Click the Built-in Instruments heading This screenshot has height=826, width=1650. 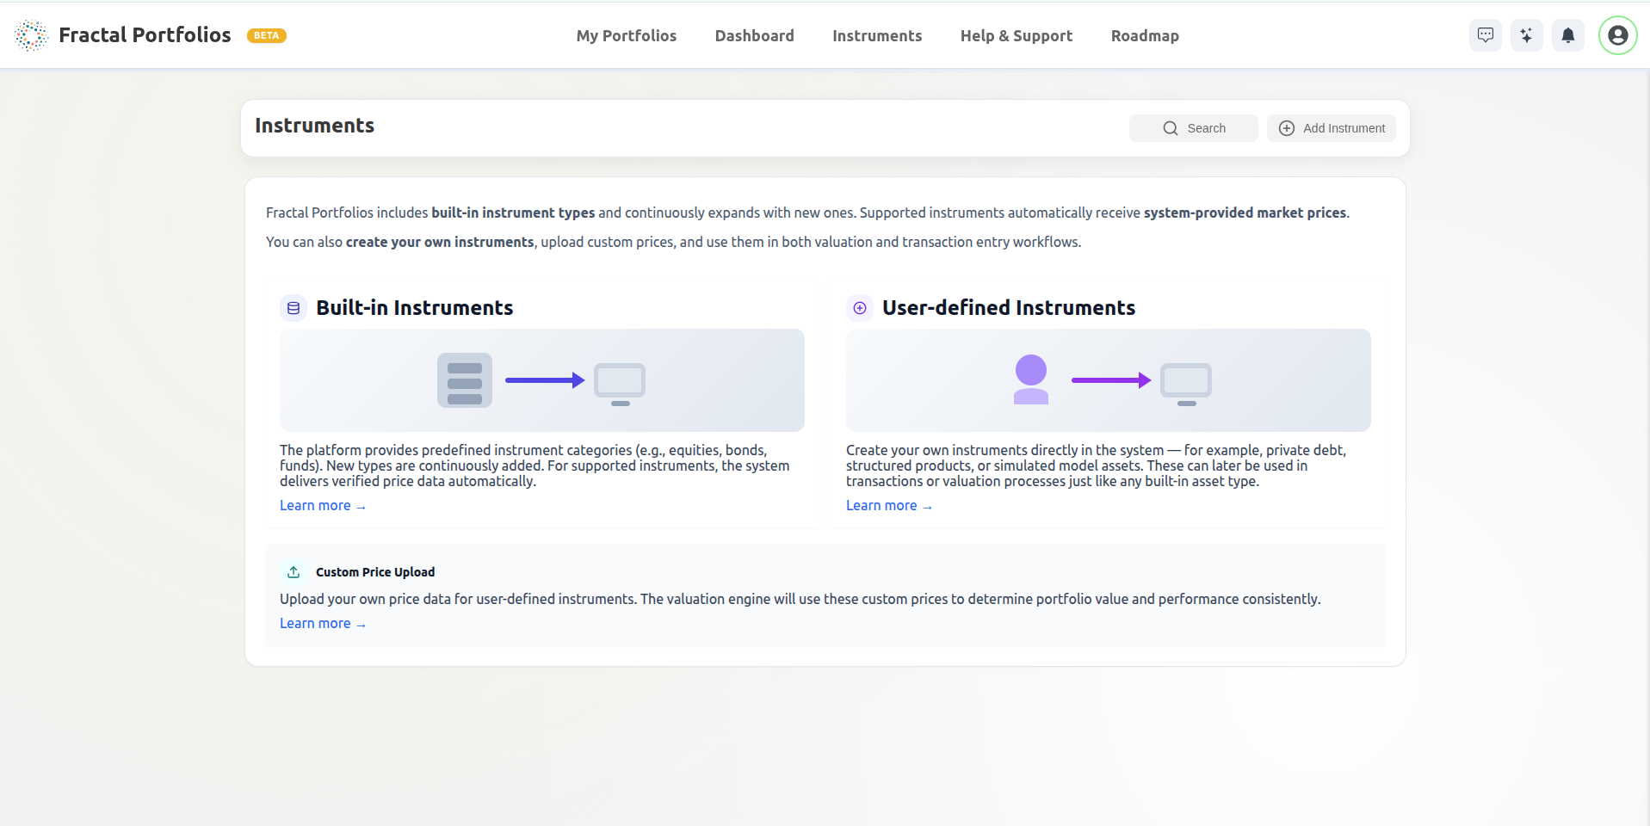[414, 308]
